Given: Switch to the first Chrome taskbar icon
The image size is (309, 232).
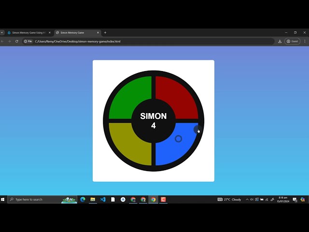Looking at the screenshot, I should tap(133, 200).
